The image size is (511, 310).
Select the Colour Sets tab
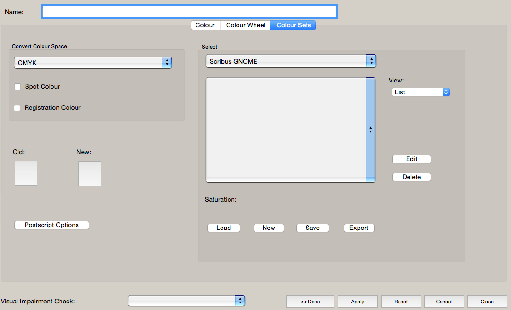click(x=293, y=25)
